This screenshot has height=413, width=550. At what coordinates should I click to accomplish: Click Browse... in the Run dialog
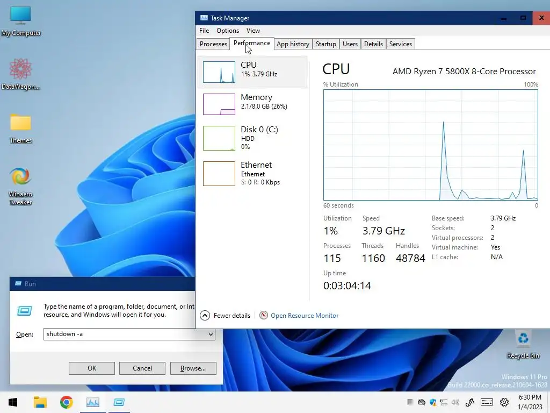click(193, 368)
